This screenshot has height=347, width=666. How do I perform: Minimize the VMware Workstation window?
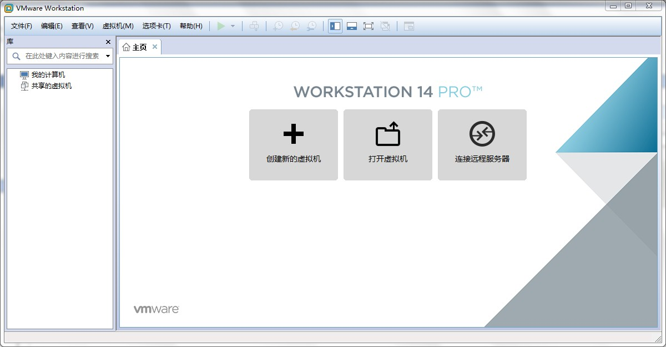click(614, 6)
